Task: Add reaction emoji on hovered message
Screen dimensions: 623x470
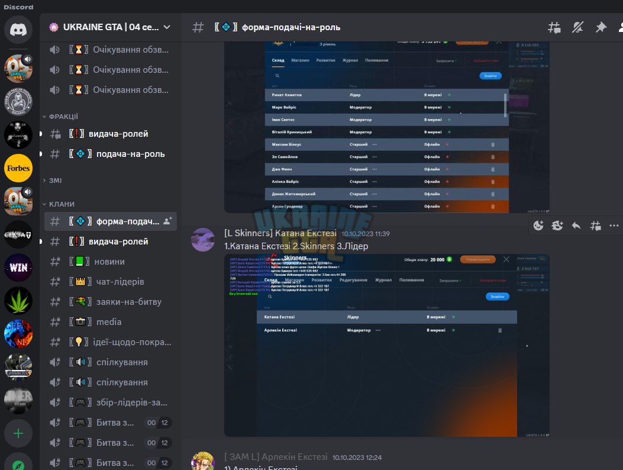Action: (538, 226)
